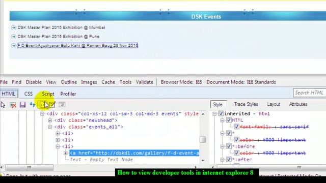The width and height of the screenshot is (326, 183).
Task: Click the HTML tree scroll up arrow
Action: (203, 114)
